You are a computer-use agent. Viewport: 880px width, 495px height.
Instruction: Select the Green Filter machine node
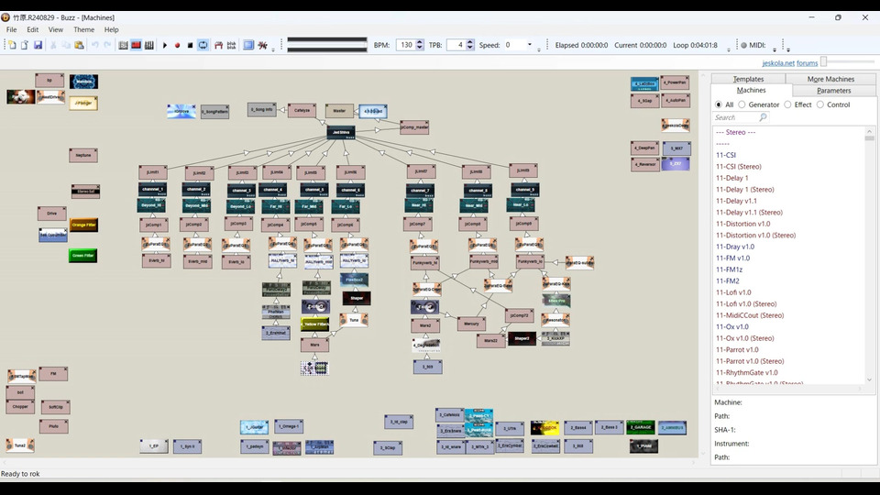tap(83, 256)
